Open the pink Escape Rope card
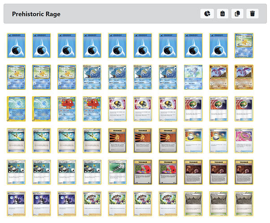Image resolution: width=270 pixels, height=223 pixels. [x=244, y=140]
